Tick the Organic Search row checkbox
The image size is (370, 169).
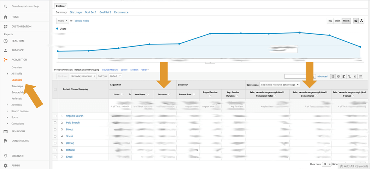point(55,116)
